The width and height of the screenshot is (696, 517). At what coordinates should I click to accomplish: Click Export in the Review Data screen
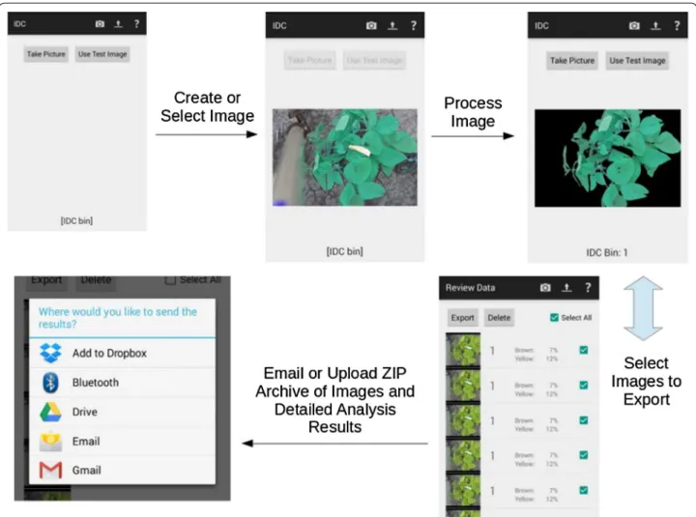coord(462,318)
